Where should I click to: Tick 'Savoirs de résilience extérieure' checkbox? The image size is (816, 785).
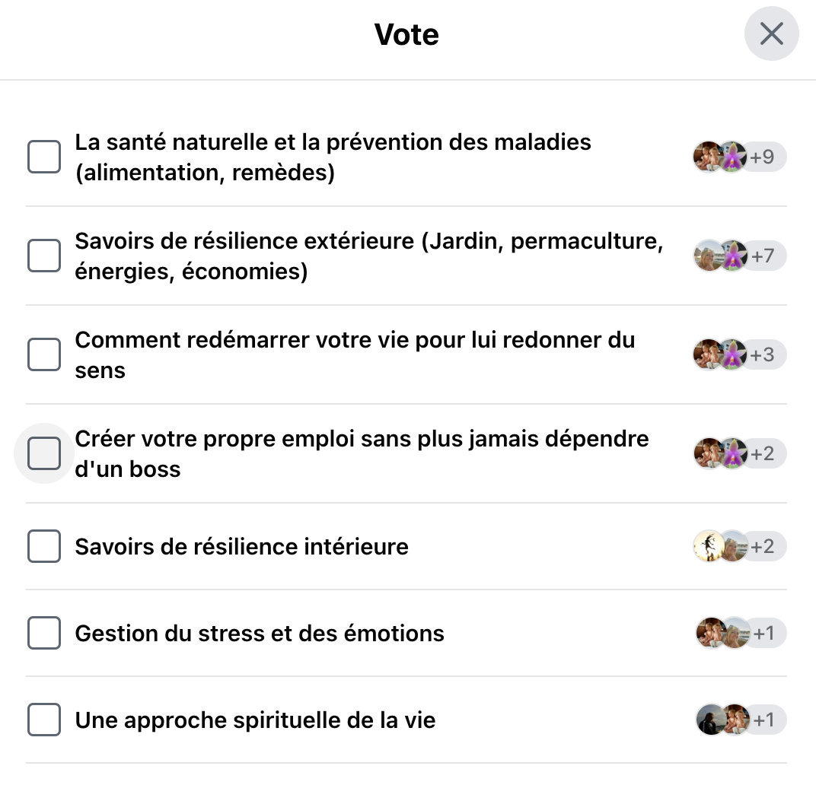pos(44,256)
